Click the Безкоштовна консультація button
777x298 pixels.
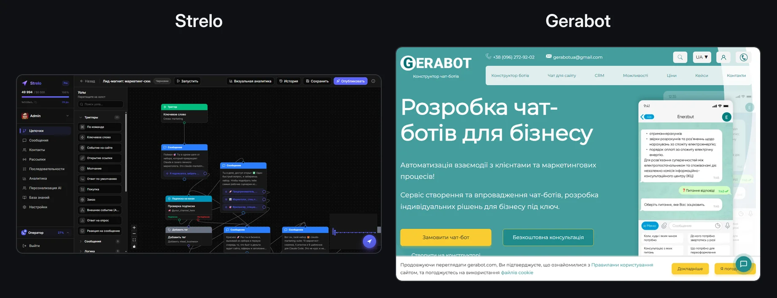[548, 237]
